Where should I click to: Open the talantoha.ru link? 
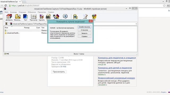[102, 75]
